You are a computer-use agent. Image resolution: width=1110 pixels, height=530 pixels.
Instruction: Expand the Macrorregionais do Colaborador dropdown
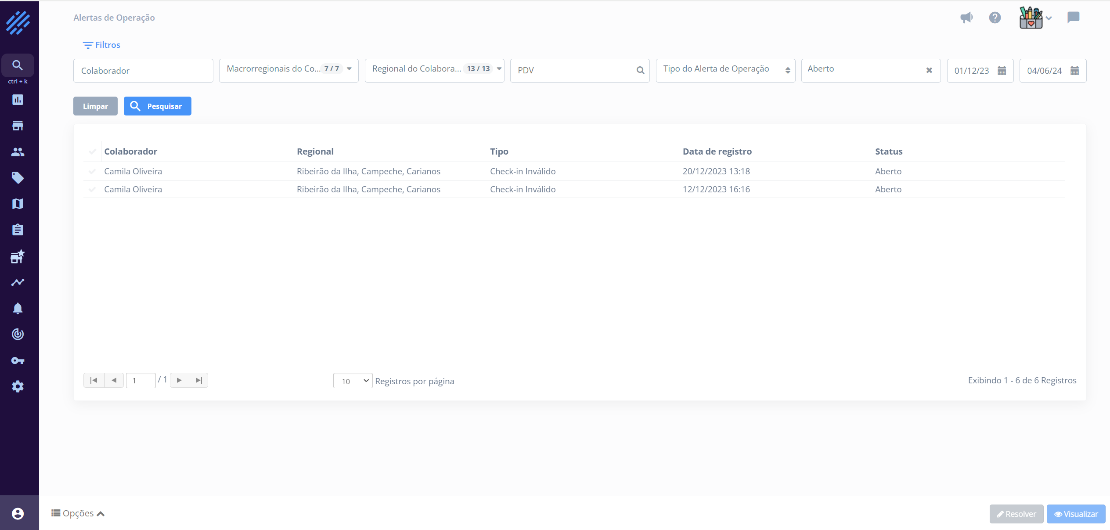tap(288, 70)
